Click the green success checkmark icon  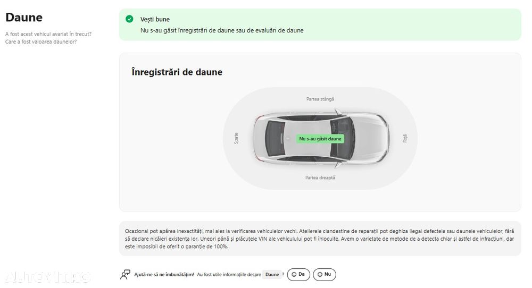click(129, 19)
